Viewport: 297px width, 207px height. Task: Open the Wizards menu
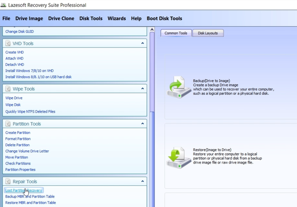tap(117, 18)
